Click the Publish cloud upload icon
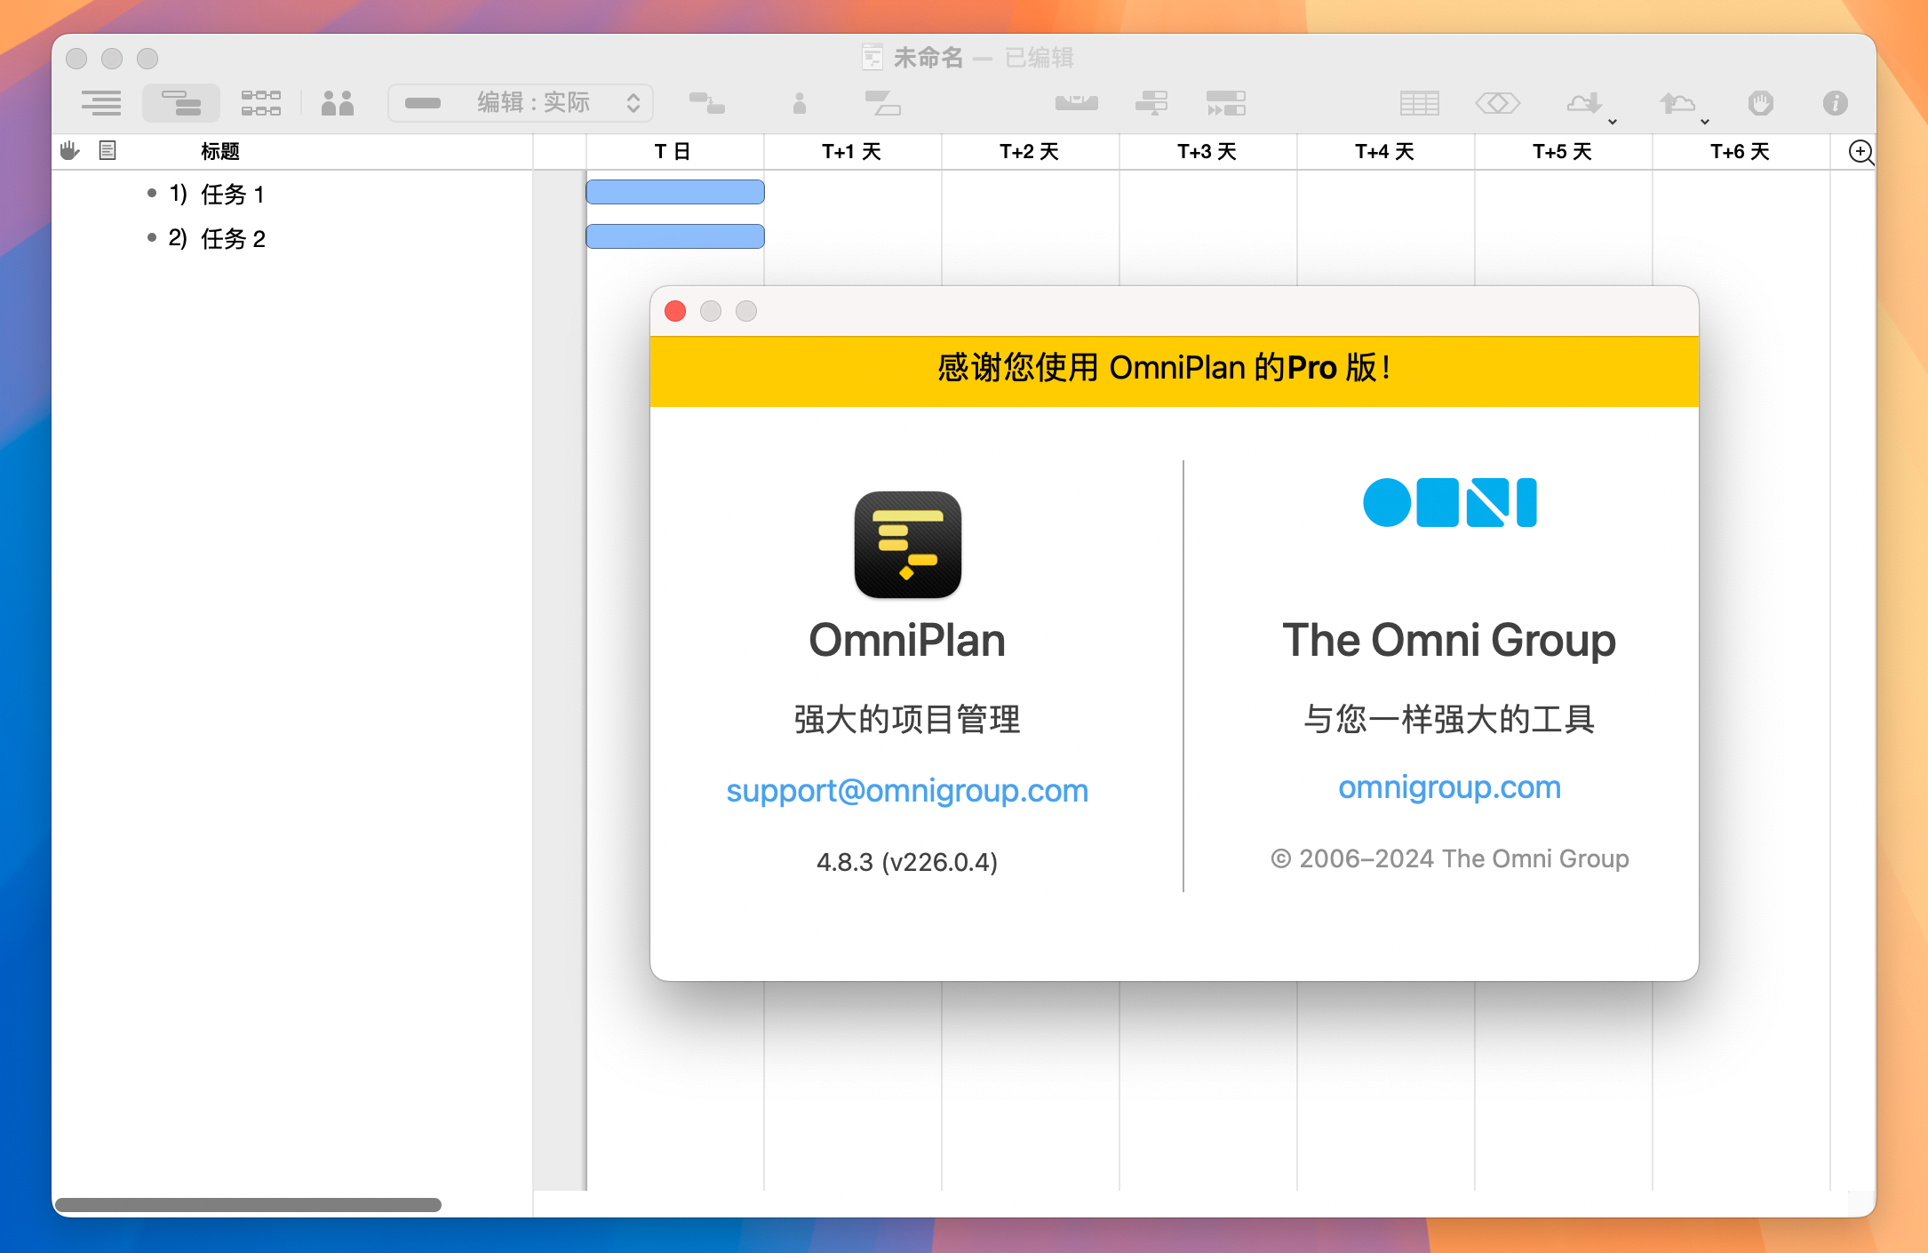The image size is (1928, 1253). (1677, 103)
